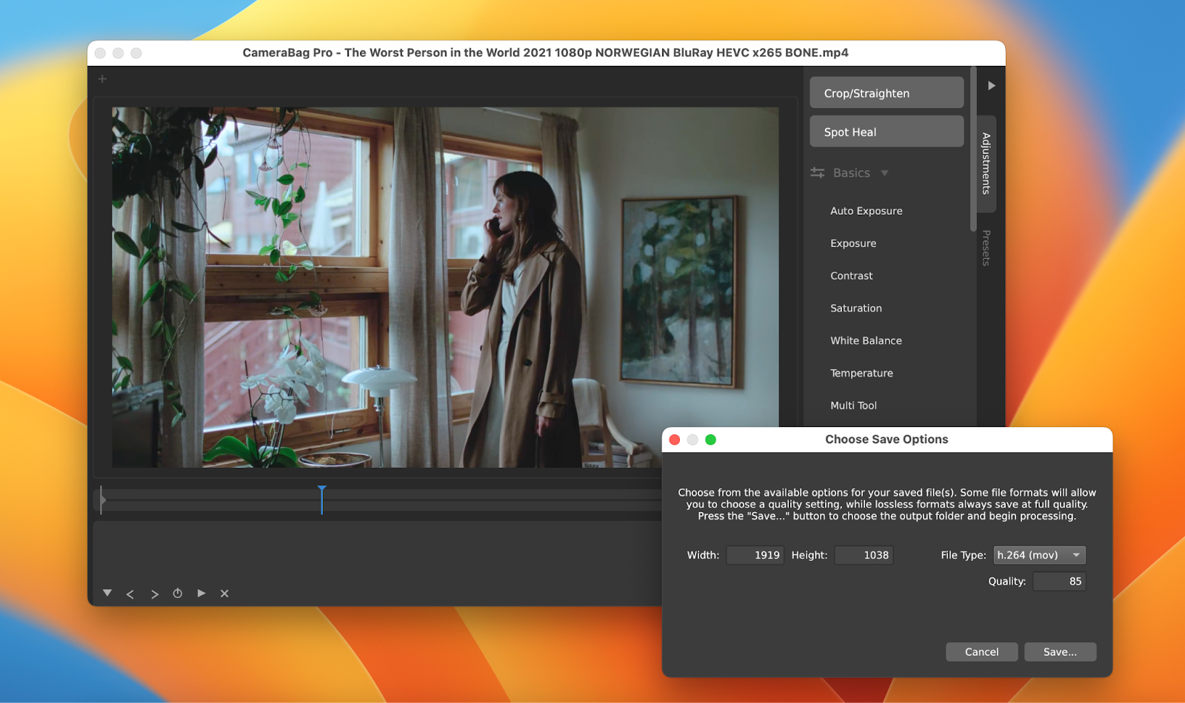
Task: Click the timeline start marker
Action: [x=102, y=500]
